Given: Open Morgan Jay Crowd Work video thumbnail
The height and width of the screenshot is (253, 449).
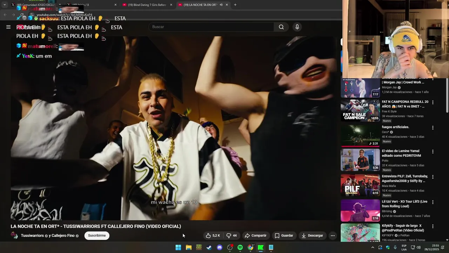Looking at the screenshot, I should 360,87.
